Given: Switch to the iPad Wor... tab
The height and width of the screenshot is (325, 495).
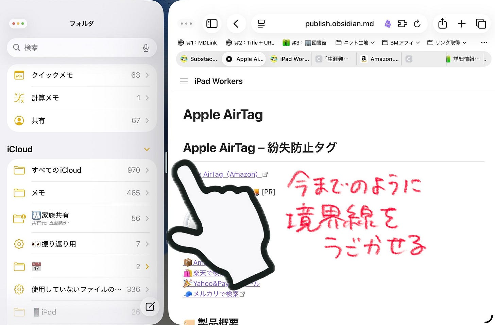Looking at the screenshot, I should (289, 59).
